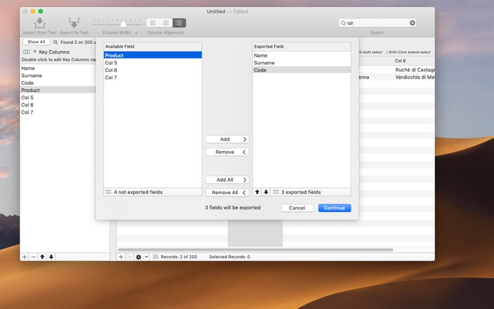Set column alignment to left
Screen dimensions: 494x309
tap(153, 23)
